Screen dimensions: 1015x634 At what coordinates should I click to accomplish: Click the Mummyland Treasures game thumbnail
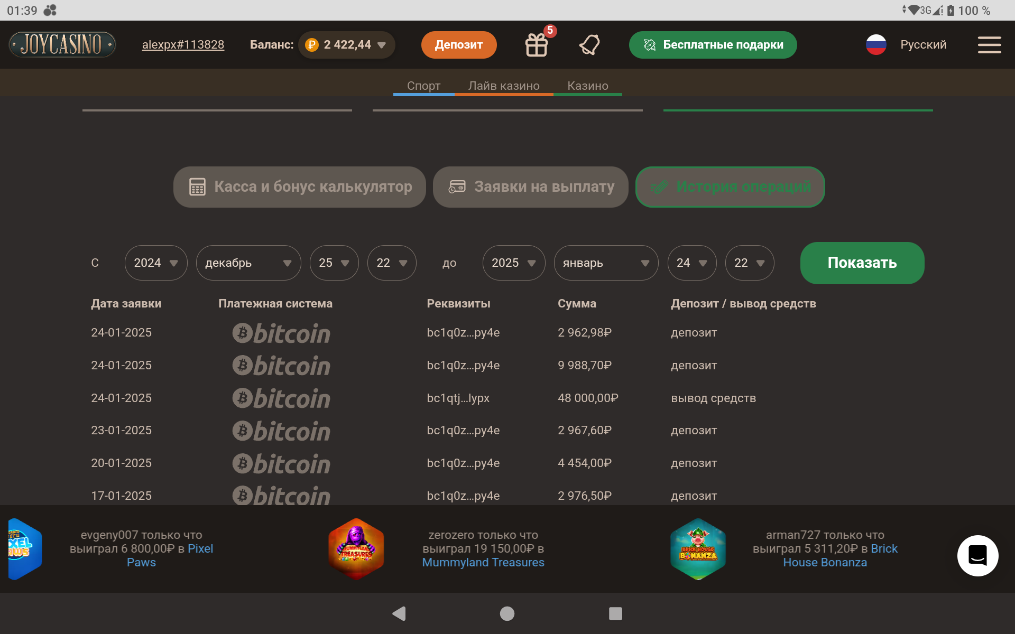pos(356,549)
